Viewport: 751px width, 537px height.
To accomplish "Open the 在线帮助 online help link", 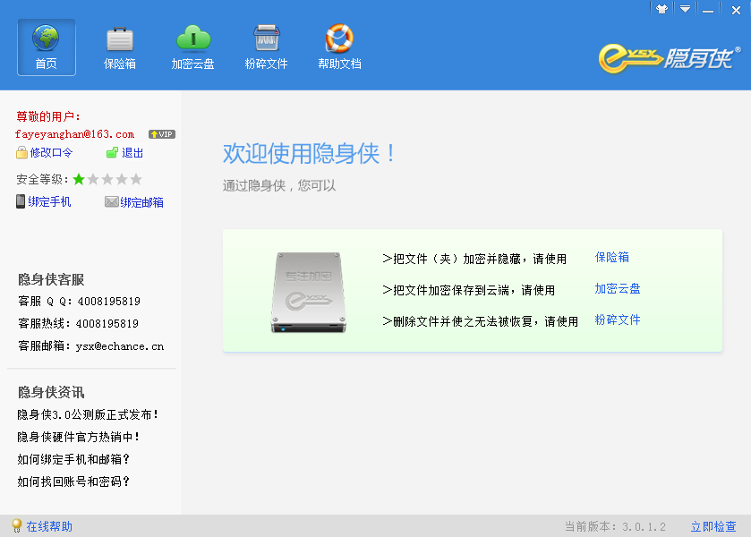I will pos(49,526).
